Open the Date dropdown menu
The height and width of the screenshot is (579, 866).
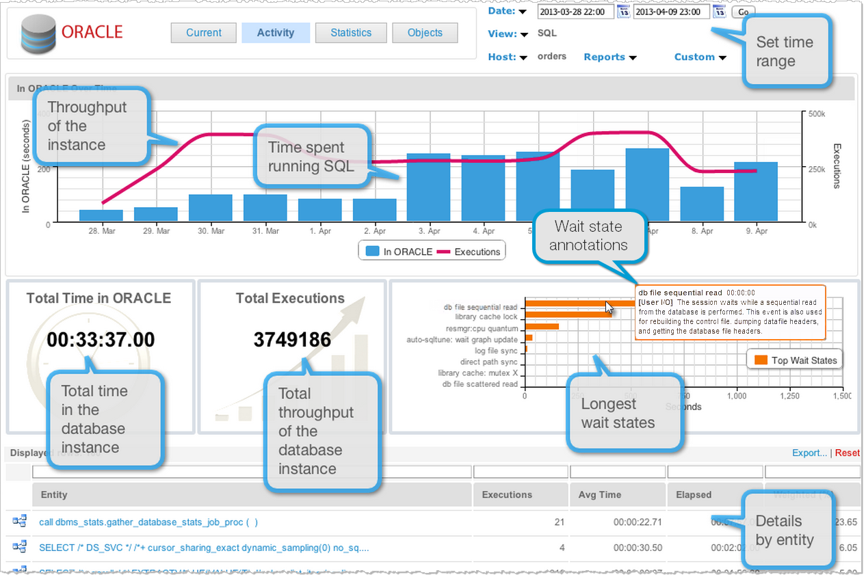[507, 11]
